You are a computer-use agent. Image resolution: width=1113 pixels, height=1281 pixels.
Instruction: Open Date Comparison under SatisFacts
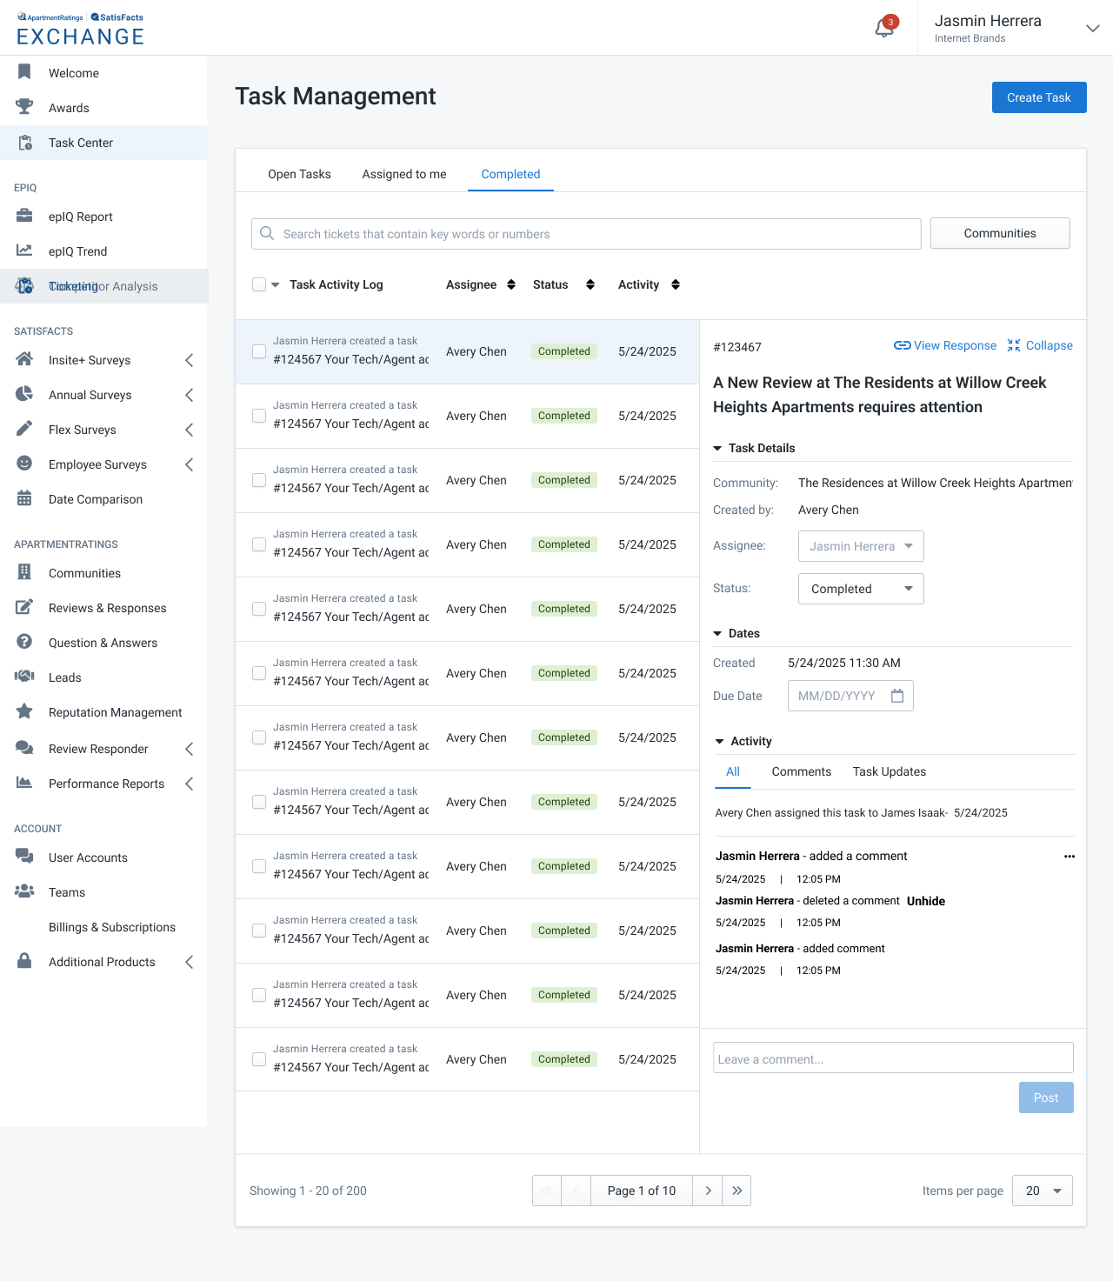[95, 499]
